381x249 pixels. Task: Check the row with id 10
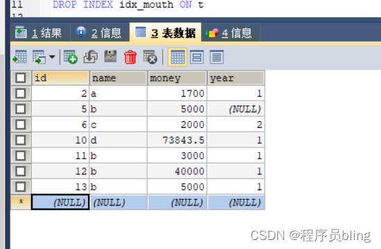click(21, 140)
